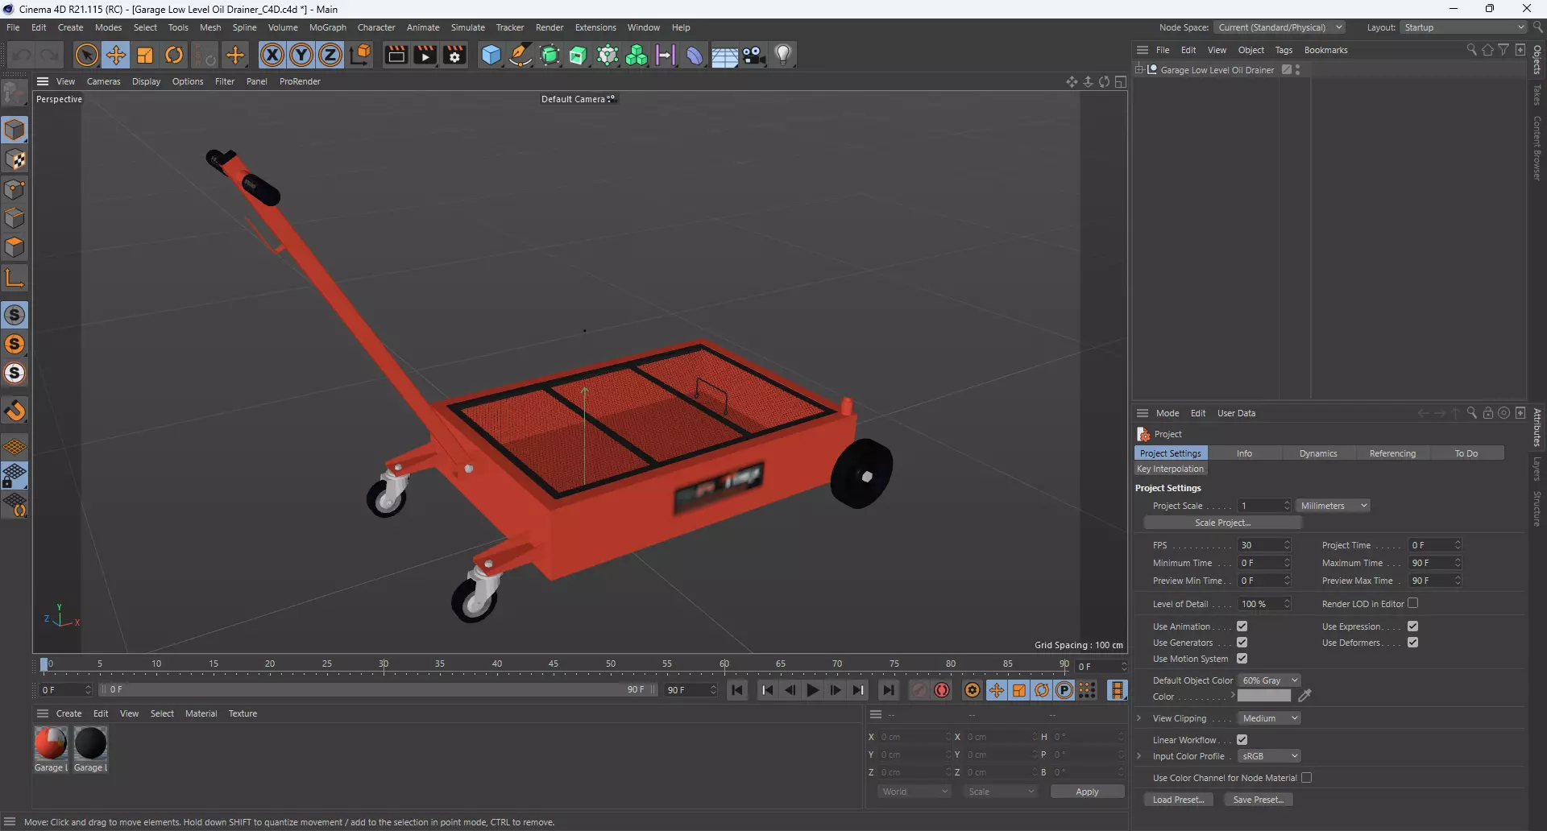Click the Play Forwards button

pos(812,690)
